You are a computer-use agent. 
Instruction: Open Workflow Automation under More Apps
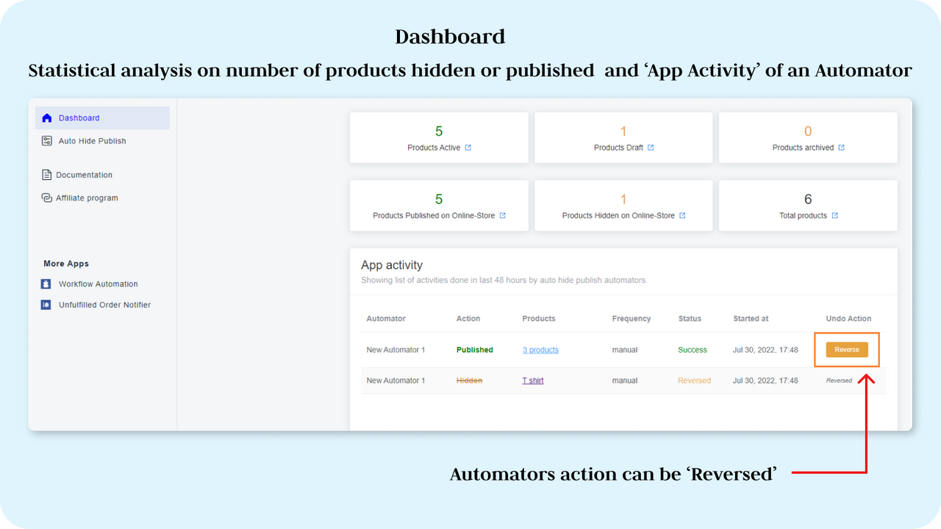tap(98, 284)
